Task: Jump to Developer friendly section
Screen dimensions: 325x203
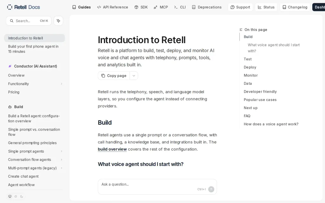Action: (x=260, y=92)
